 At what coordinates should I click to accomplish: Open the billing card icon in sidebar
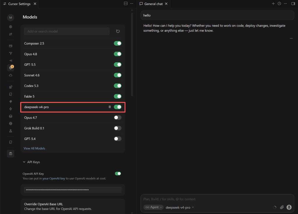[11, 46]
